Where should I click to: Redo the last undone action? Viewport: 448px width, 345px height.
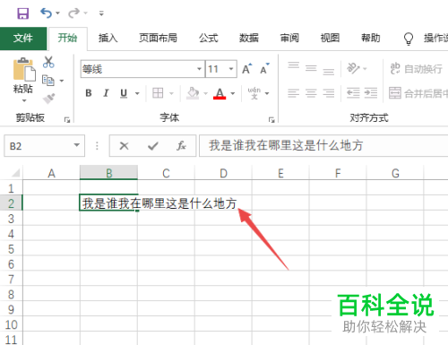pos(73,13)
